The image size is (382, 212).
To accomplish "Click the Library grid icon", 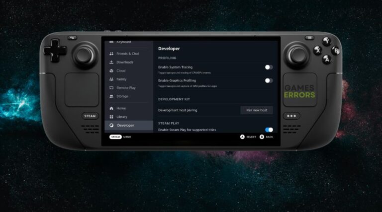I will [x=111, y=117].
